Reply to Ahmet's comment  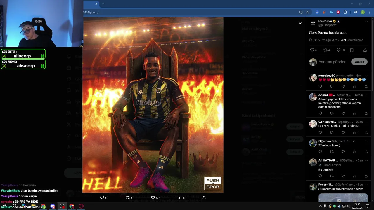pos(320,113)
